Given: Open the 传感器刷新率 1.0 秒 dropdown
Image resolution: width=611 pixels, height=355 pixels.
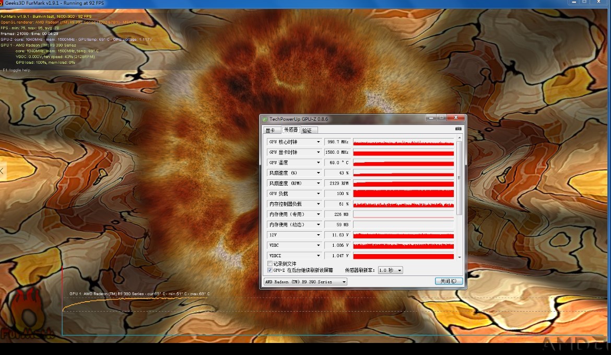Looking at the screenshot, I should (x=391, y=270).
